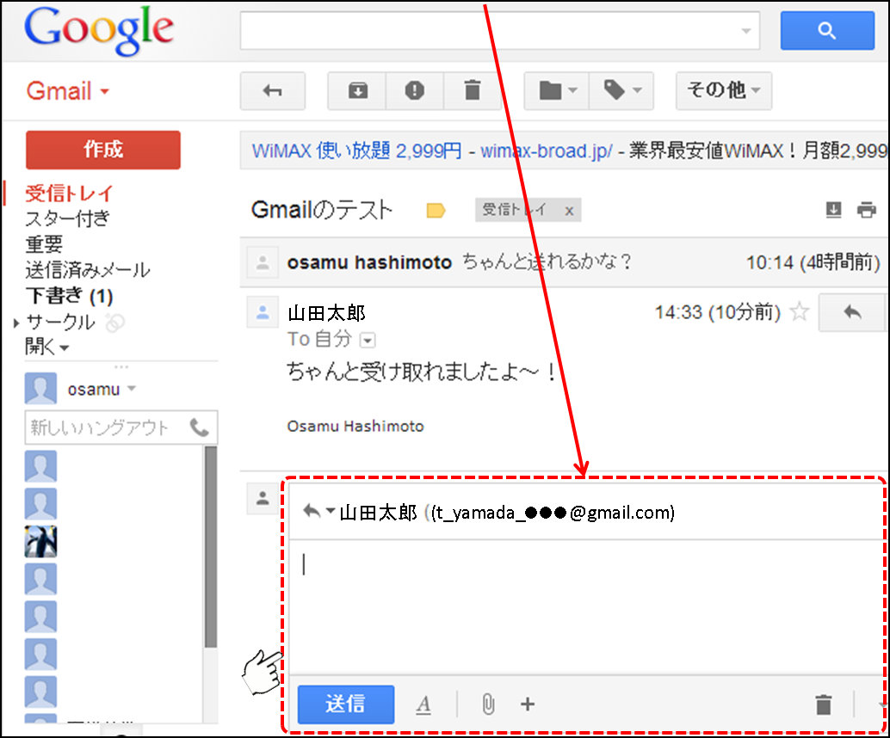Print the conversation using printer icon
890x738 pixels.
866,210
